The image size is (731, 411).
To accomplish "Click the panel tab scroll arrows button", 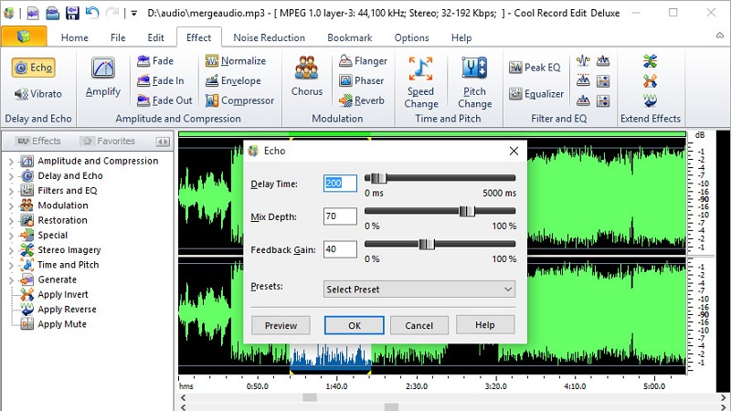I will pos(163,142).
